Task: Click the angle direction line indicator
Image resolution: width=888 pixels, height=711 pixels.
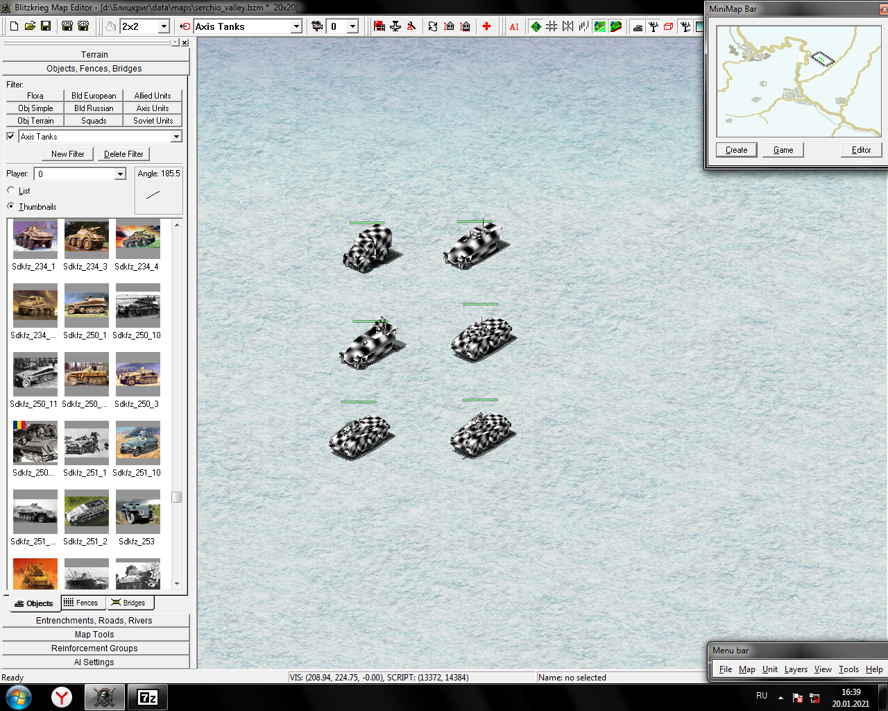Action: 153,195
